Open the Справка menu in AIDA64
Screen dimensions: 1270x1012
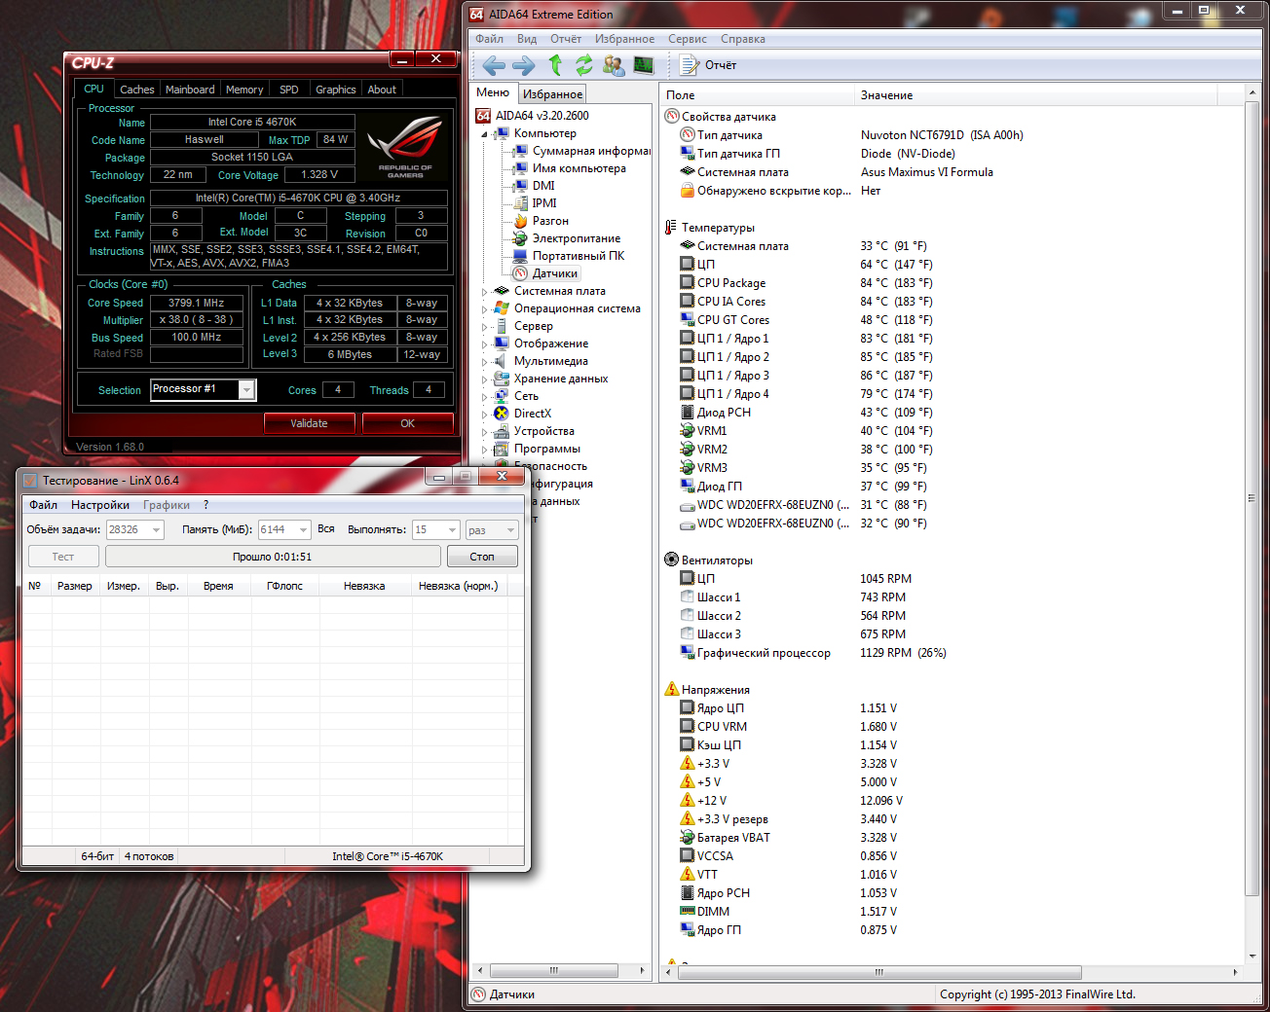(x=743, y=39)
